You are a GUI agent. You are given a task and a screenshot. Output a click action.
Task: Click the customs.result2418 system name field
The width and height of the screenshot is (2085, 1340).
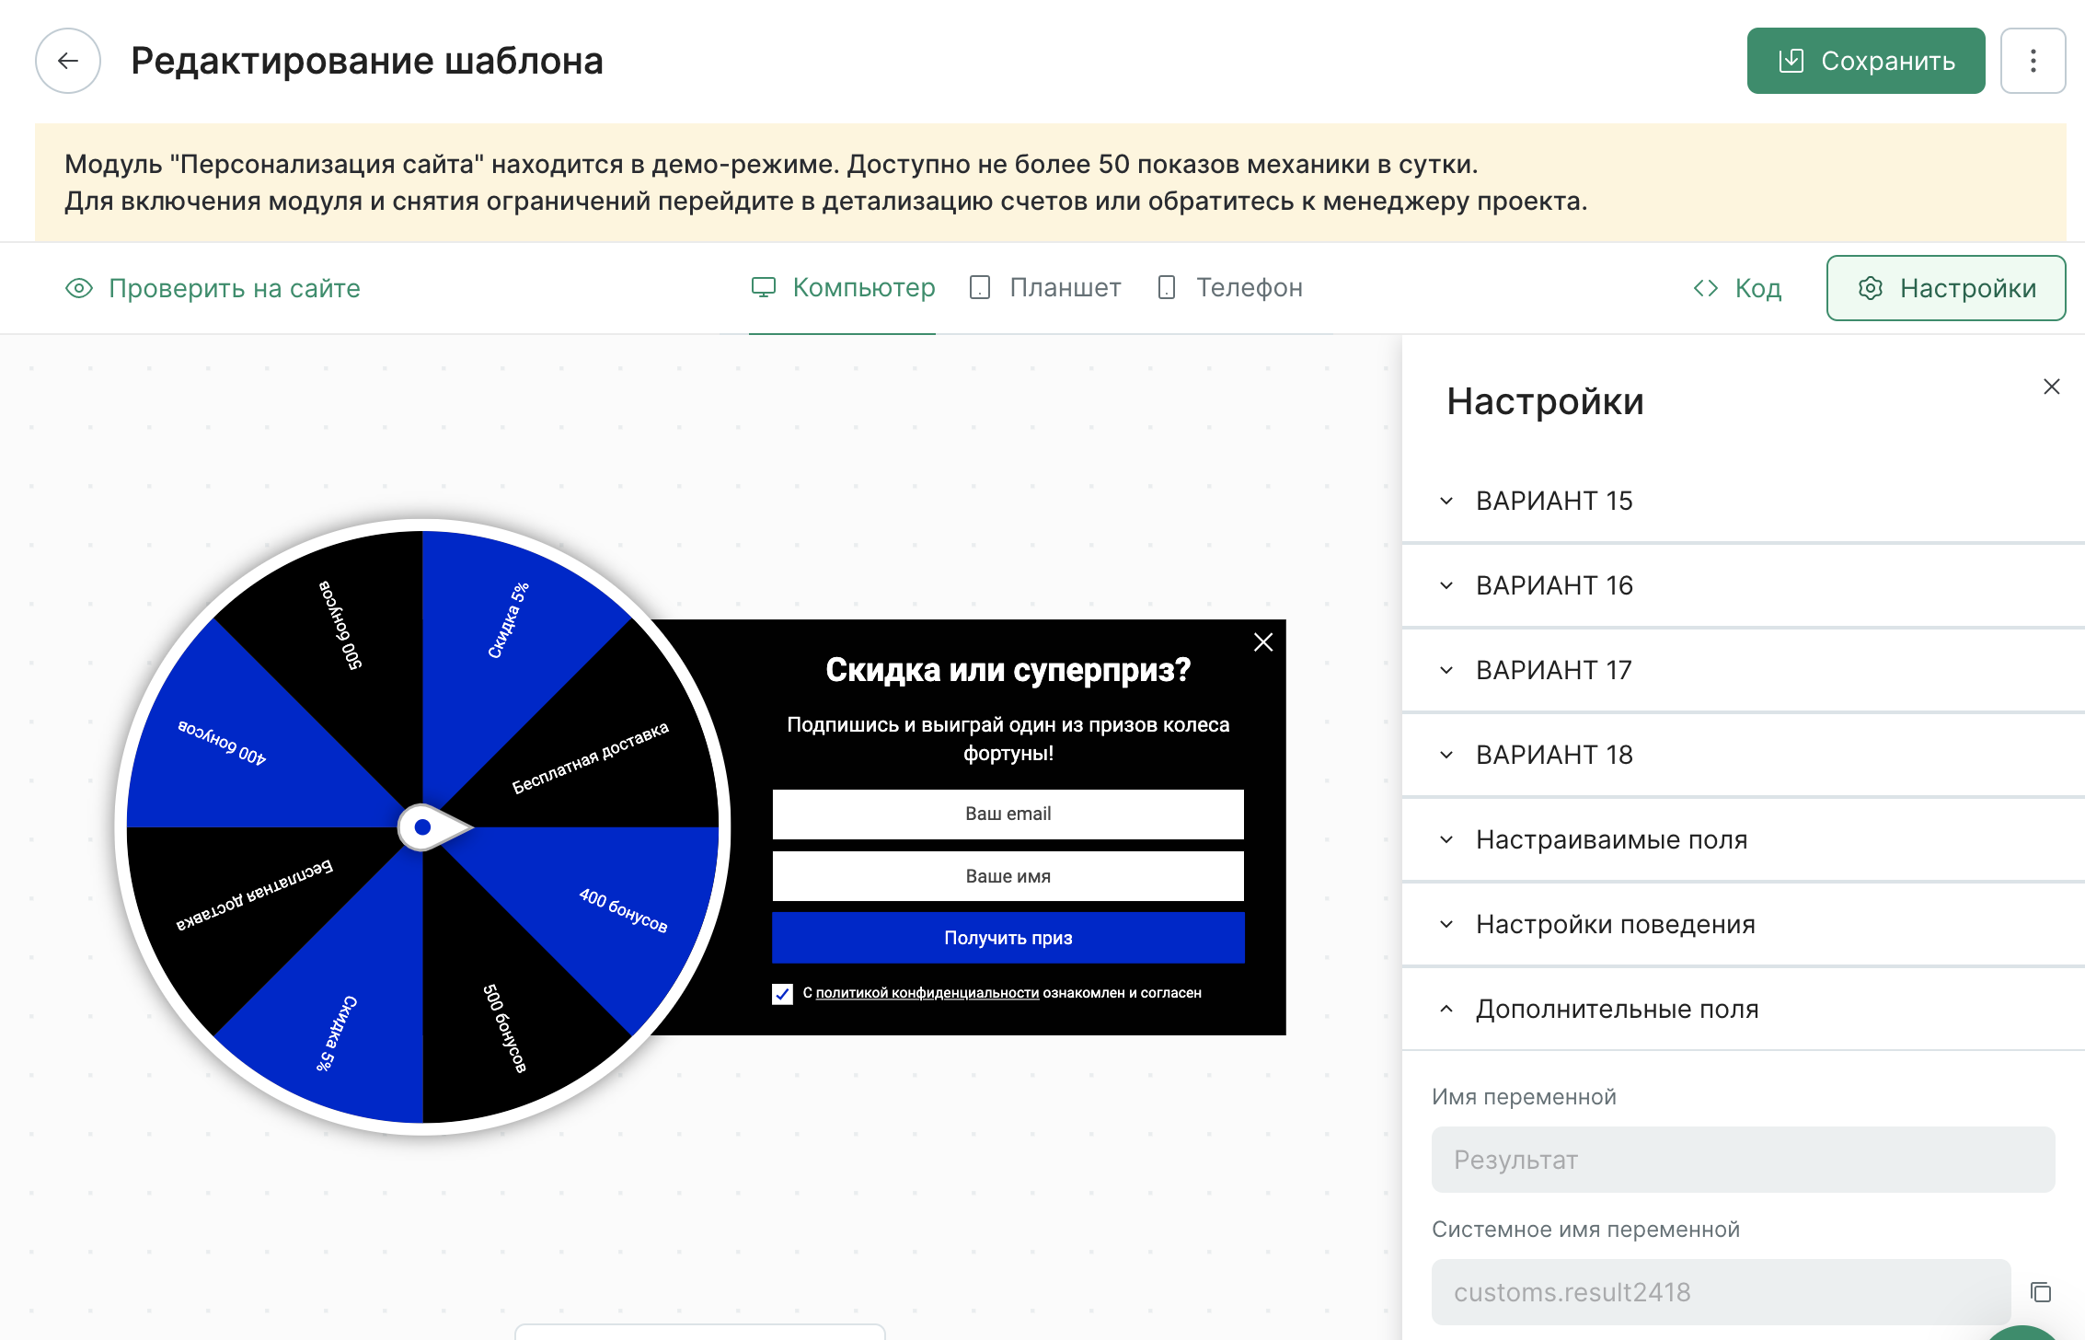pos(1721,1292)
